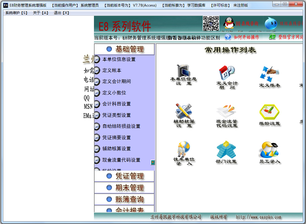This screenshot has height=224, width=306.
Task: Open the 凭证摘要设置 sidebar item
Action: tap(117, 138)
